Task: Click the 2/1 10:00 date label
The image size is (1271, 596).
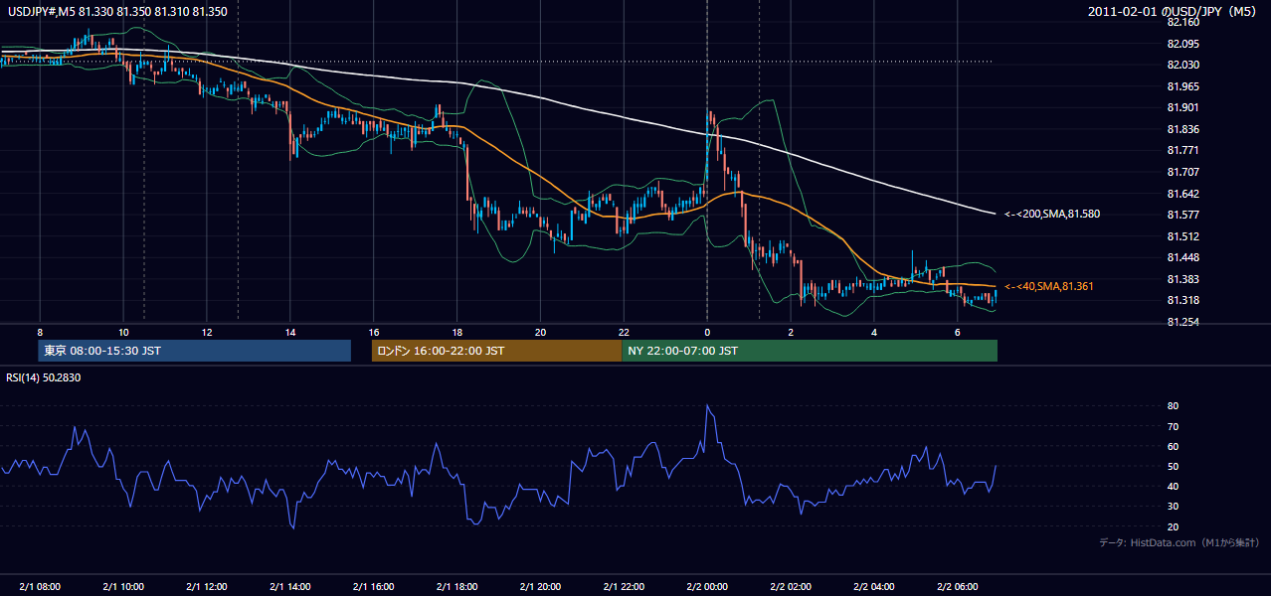Action: [123, 586]
